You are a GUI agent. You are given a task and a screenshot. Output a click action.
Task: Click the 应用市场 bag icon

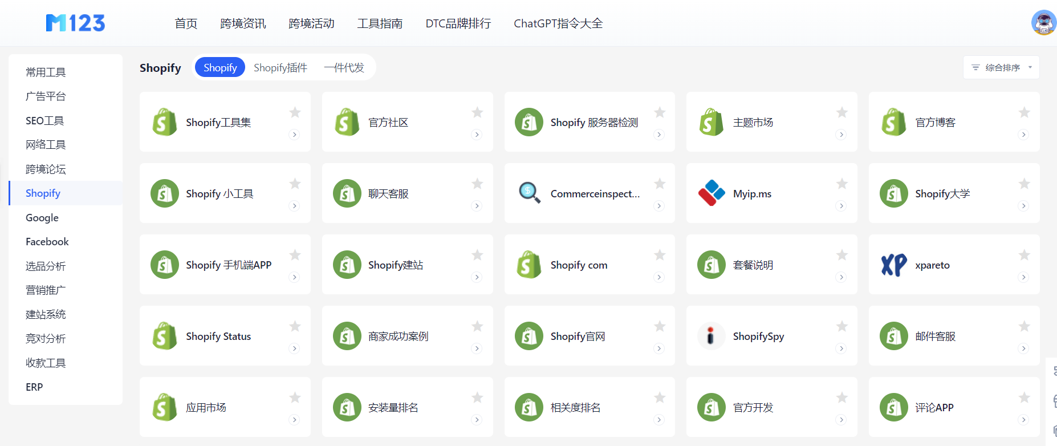click(164, 407)
